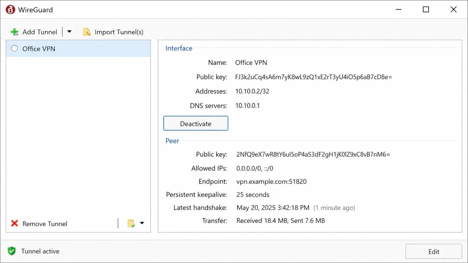Screen dimensions: 468x263
Task: Click the Tunnel active status text
Action: (x=40, y=251)
